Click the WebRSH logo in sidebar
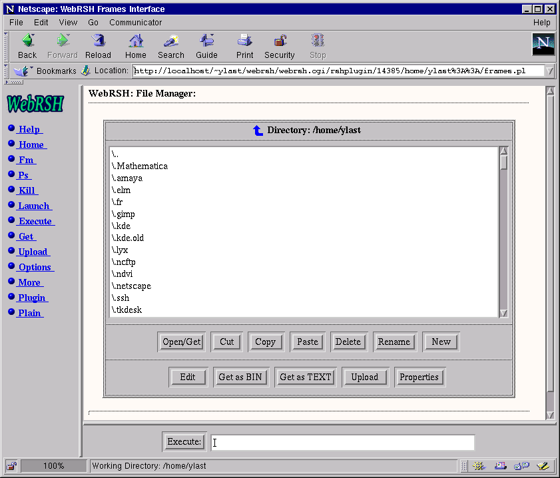The image size is (560, 478). [35, 104]
